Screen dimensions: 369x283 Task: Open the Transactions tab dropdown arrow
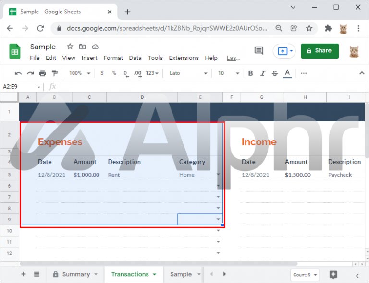point(155,274)
